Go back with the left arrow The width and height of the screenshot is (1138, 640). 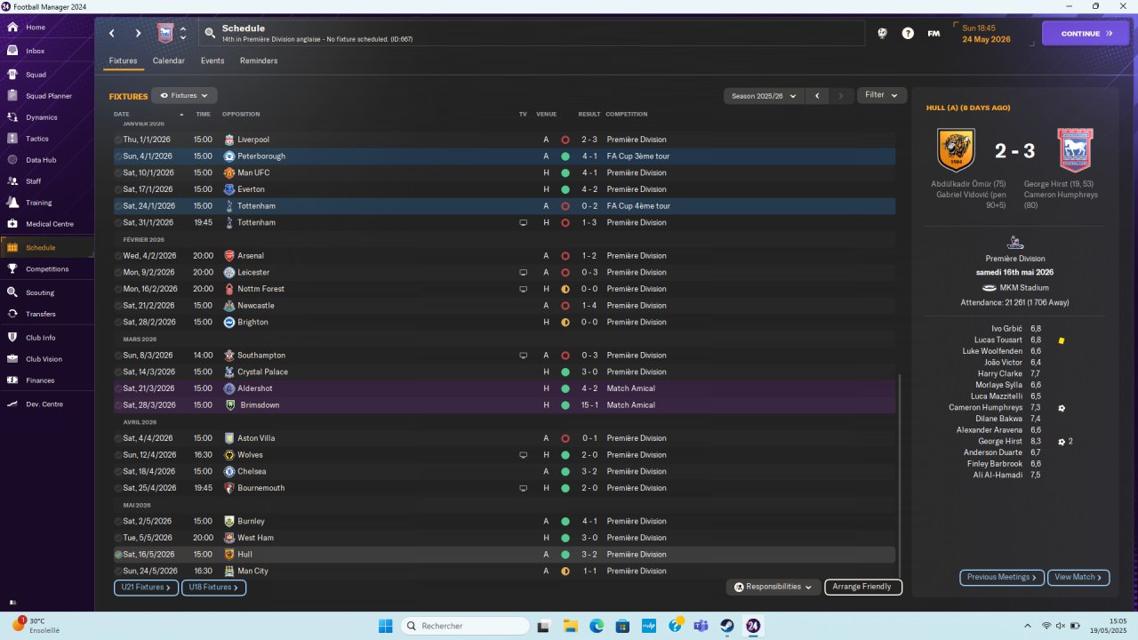click(112, 34)
